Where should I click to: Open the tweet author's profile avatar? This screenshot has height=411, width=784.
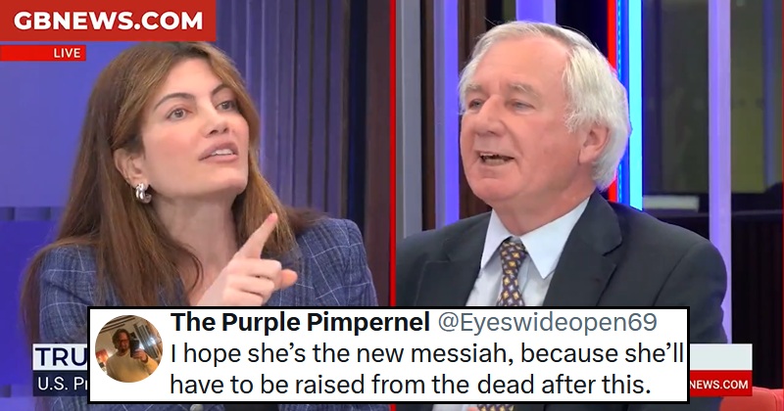pyautogui.click(x=128, y=348)
